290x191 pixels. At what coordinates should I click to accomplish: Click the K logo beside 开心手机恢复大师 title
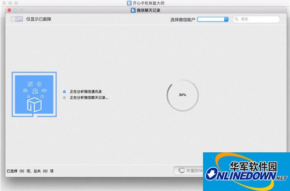click(x=129, y=3)
